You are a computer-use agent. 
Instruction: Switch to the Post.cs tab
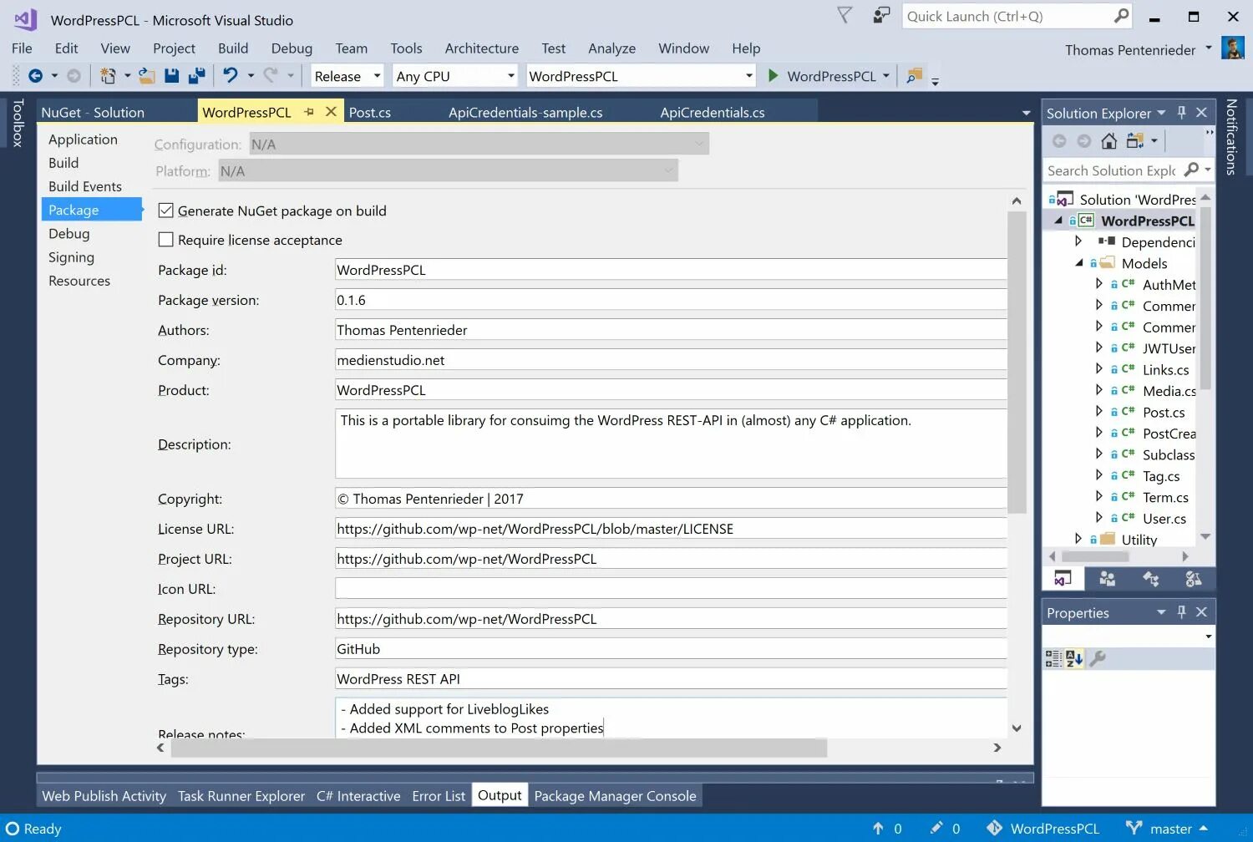tap(369, 112)
